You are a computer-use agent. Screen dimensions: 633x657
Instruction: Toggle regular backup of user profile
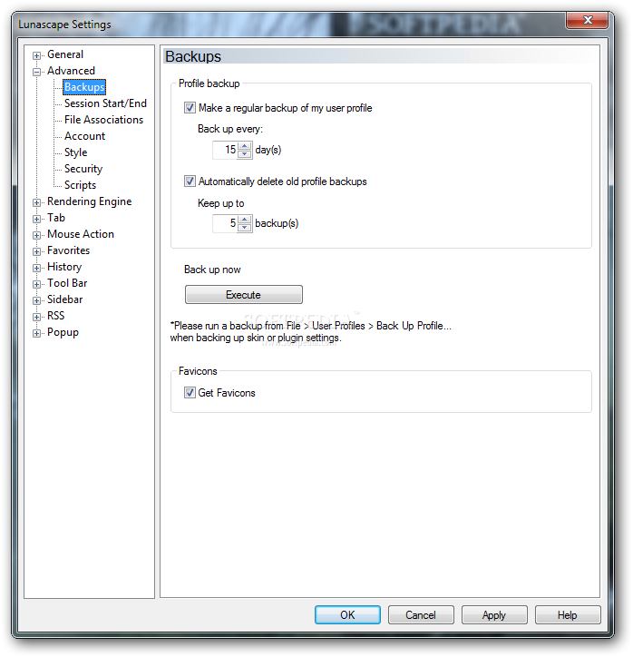tap(190, 108)
